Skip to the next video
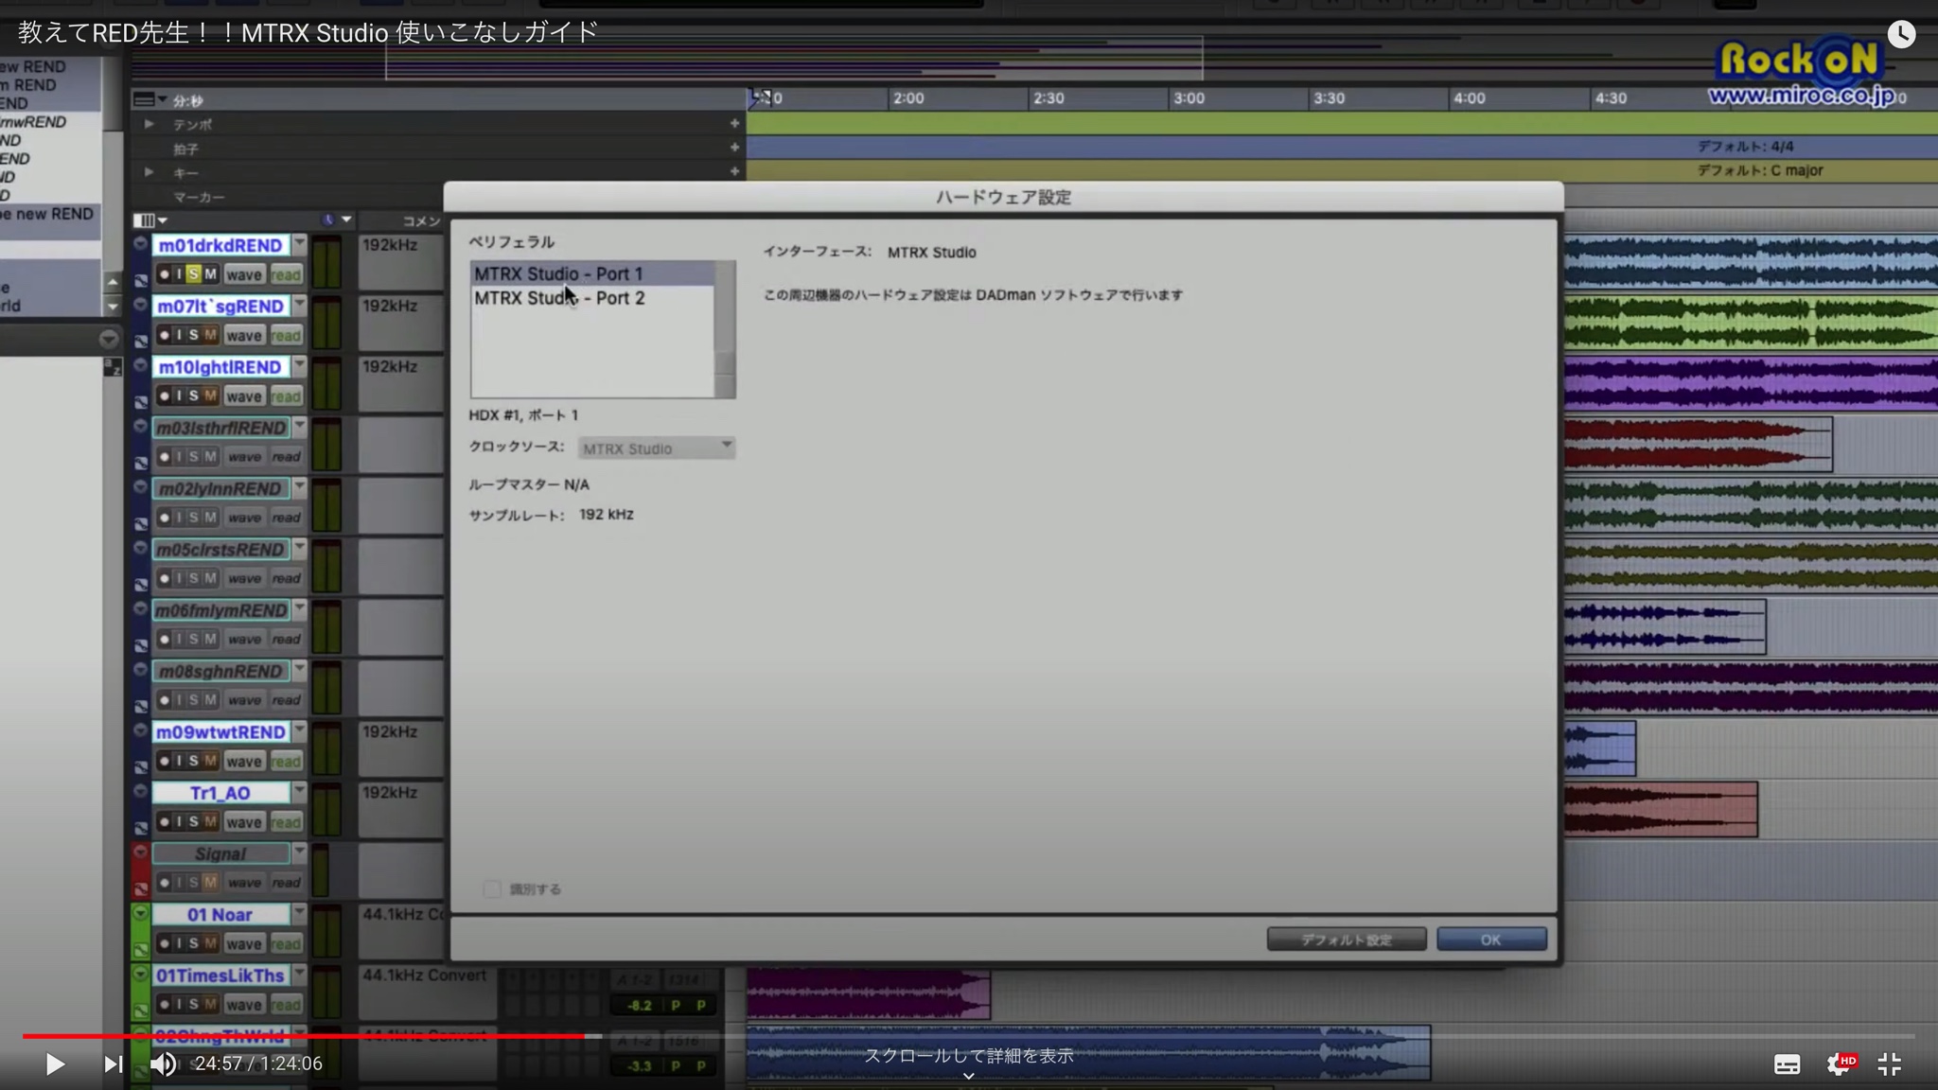 click(x=113, y=1064)
